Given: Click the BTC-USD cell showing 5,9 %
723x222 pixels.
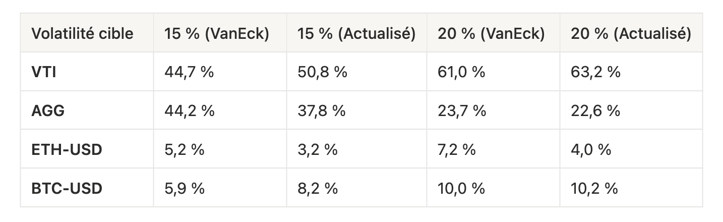Looking at the screenshot, I should pos(220,188).
